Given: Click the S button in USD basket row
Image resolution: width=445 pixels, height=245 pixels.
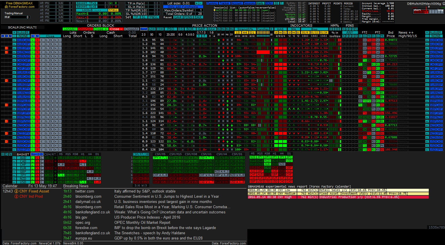Looking at the screenshot, I should (37, 182).
